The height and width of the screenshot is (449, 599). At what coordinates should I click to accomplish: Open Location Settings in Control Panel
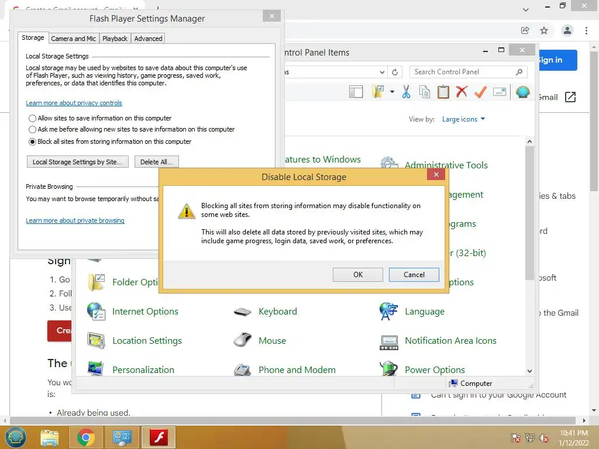point(135,341)
